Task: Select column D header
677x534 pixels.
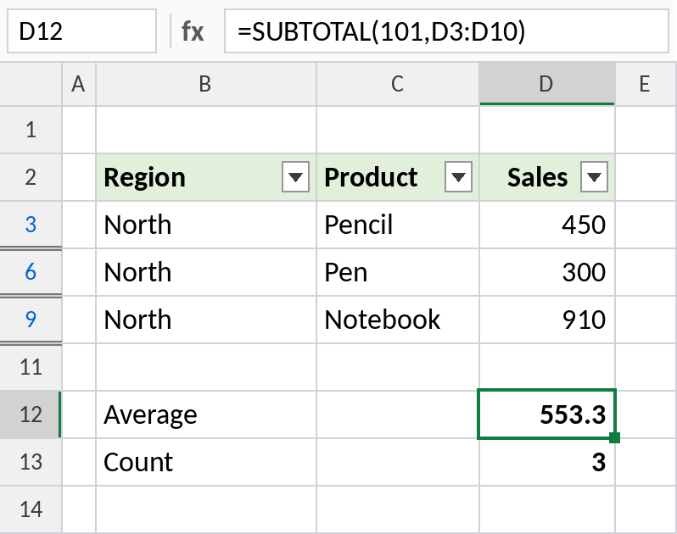Action: click(547, 84)
